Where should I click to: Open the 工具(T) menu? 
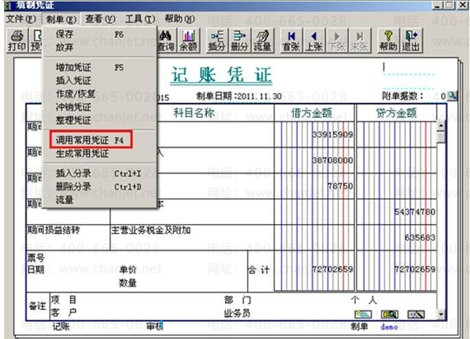tap(140, 19)
